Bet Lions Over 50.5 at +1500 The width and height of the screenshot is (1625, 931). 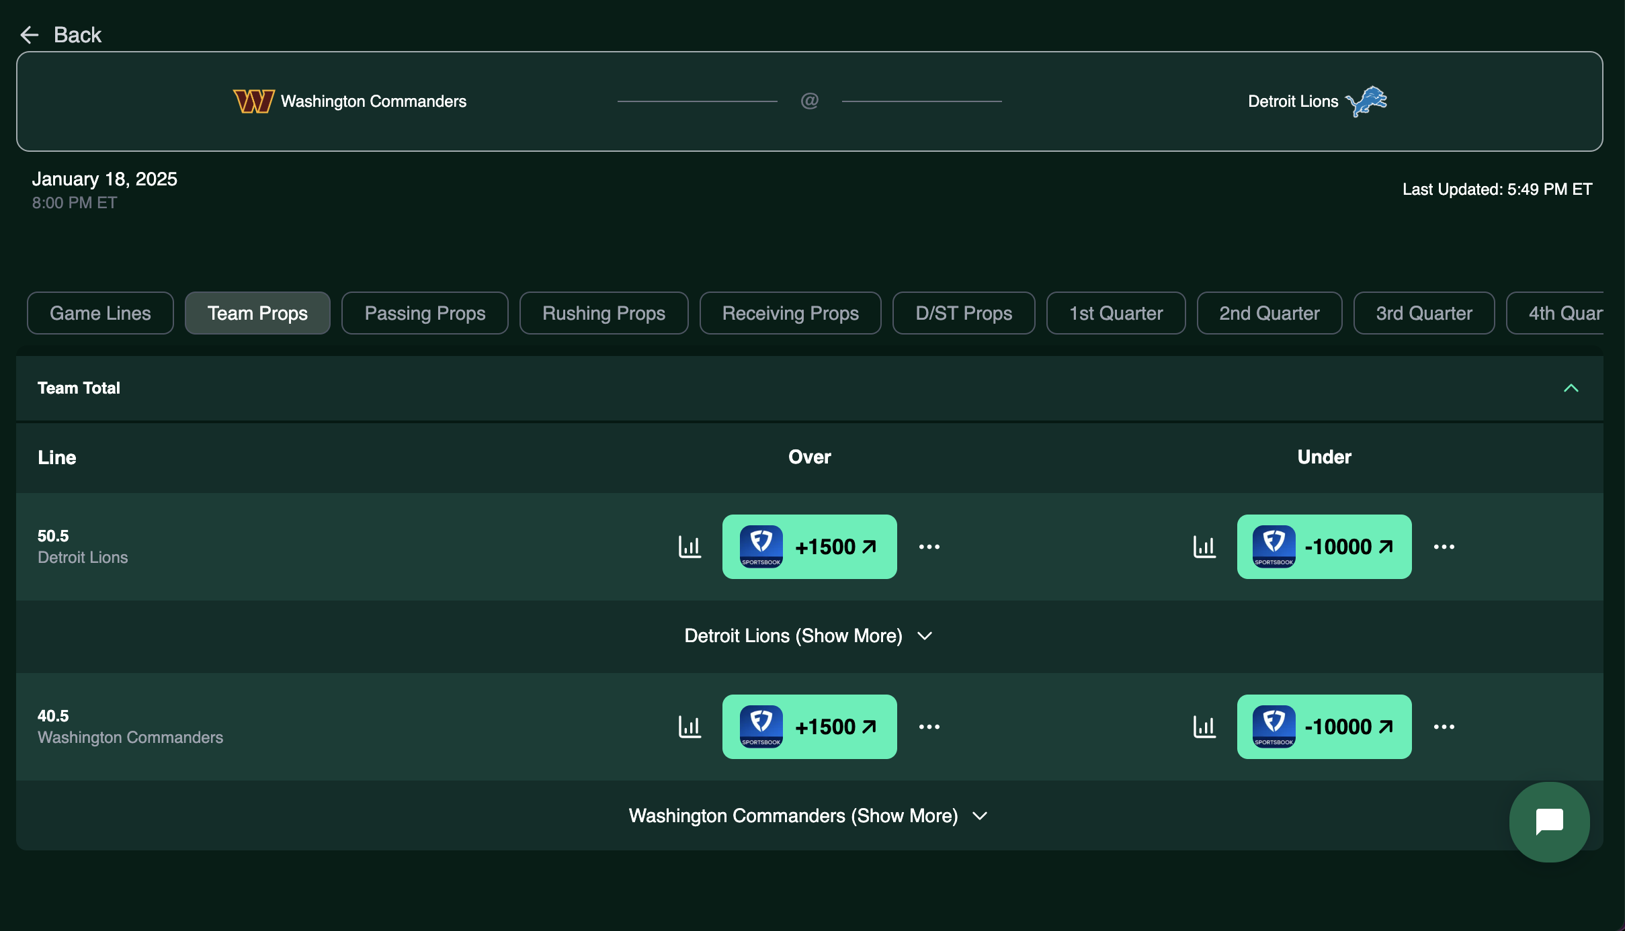(809, 547)
